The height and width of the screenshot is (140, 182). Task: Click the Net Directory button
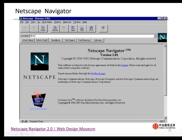pyautogui.click(x=84, y=40)
